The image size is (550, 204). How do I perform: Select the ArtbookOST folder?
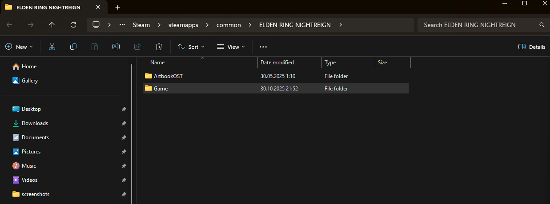[168, 76]
